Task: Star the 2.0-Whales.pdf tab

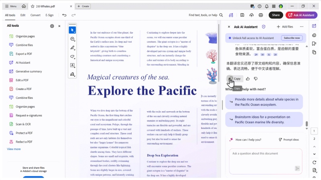Action: [x=33, y=6]
